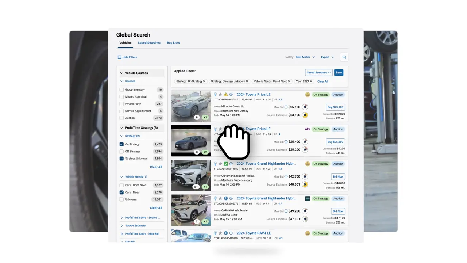Open the Sort by Best Match dropdown
The height and width of the screenshot is (263, 467).
coord(305,57)
